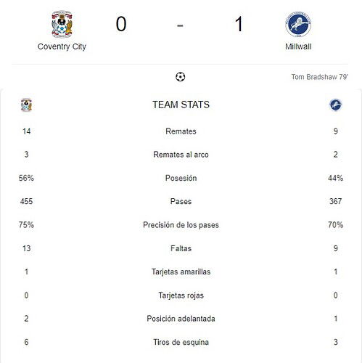Click small Coventry crest in Team Stats
Viewport: 362px width, 363px height.
(x=26, y=105)
